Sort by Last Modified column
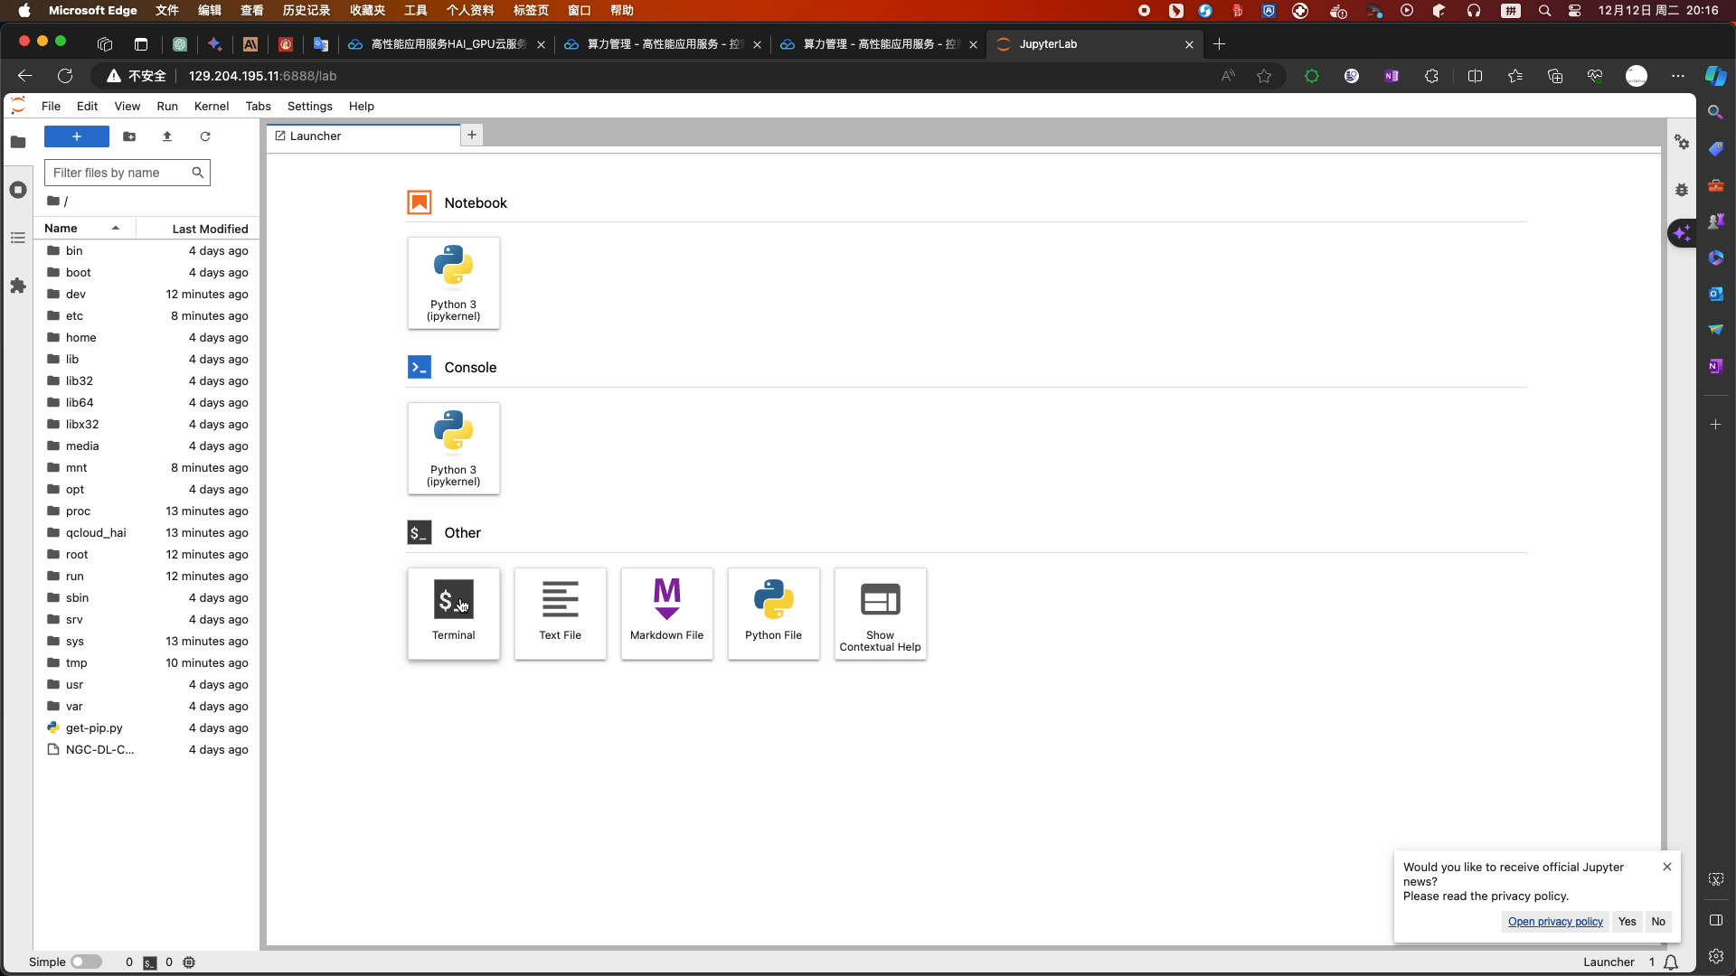The height and width of the screenshot is (976, 1736). tap(209, 229)
